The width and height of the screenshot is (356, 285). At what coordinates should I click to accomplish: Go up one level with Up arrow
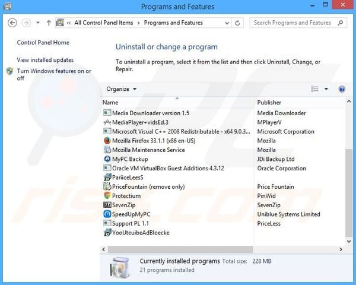pyautogui.click(x=49, y=23)
